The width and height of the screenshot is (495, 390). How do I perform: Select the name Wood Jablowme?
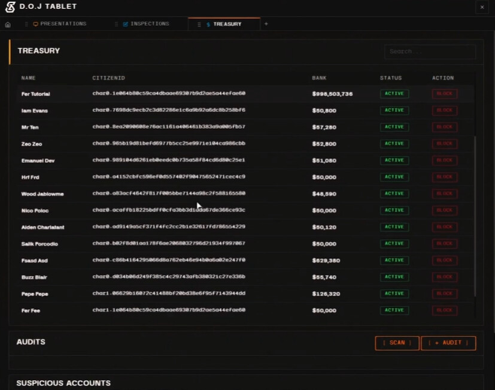(42, 194)
